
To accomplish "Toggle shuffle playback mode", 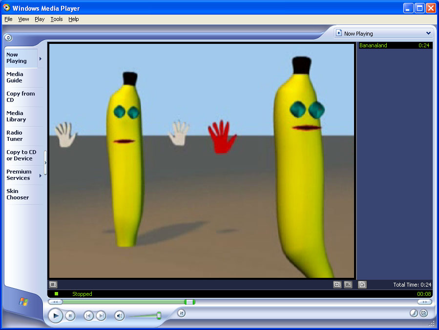I will tap(181, 313).
